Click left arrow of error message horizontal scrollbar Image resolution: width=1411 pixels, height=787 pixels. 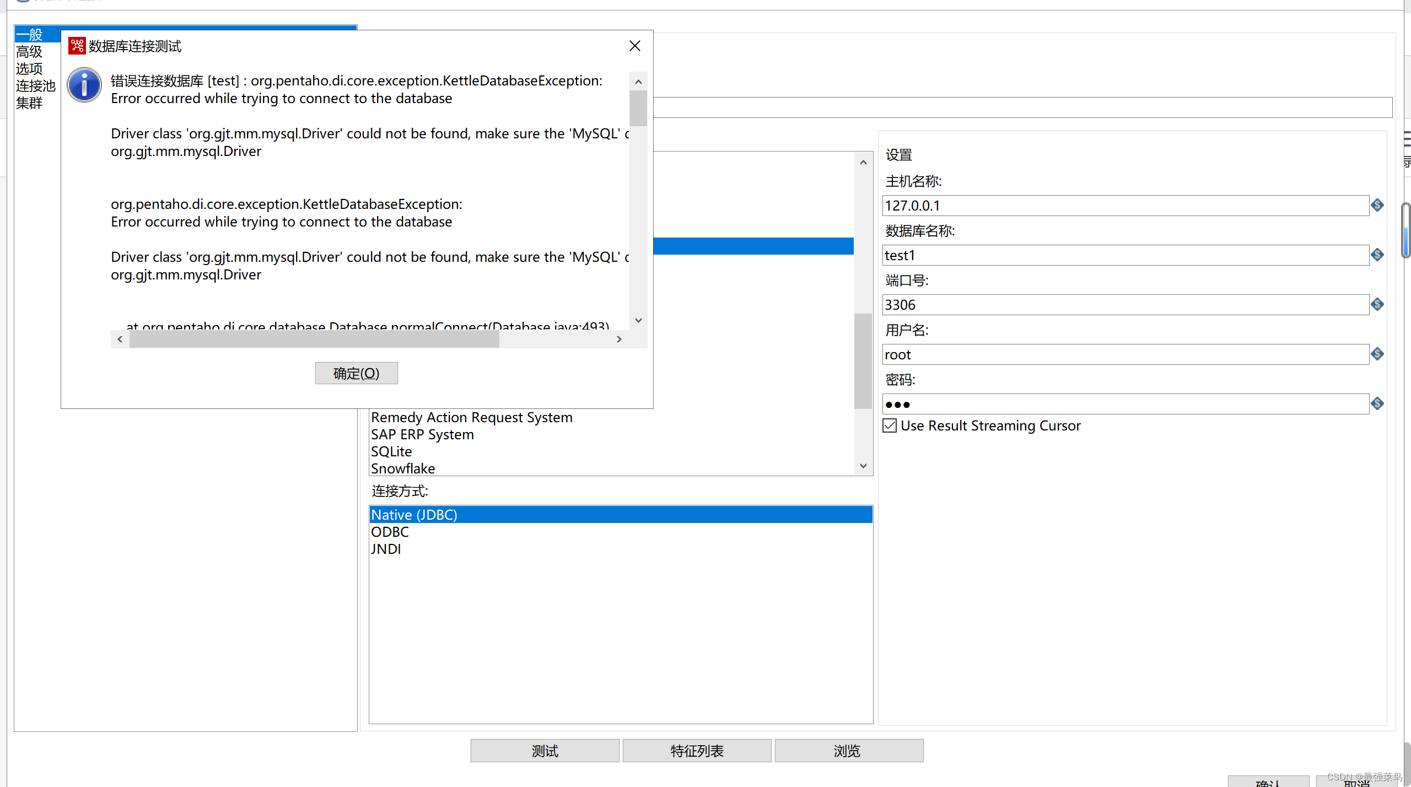120,339
